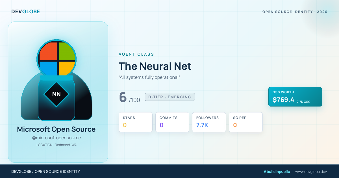Viewport: 339px width, 178px height.
Task: Click the NN diamond badge
Action: pyautogui.click(x=56, y=94)
